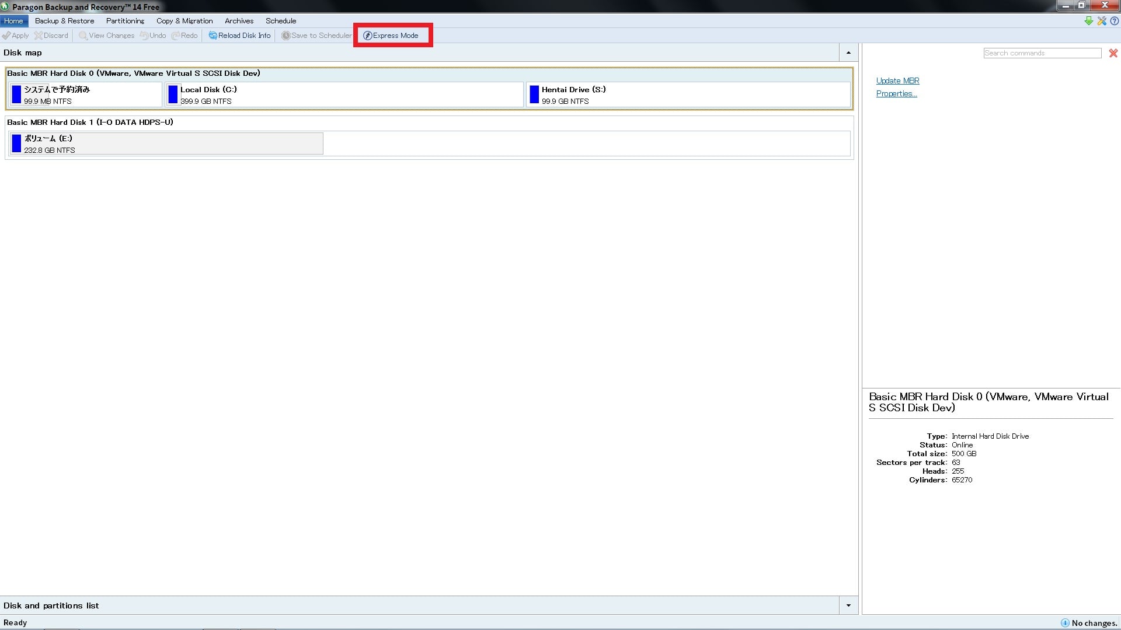Screen dimensions: 1121x630
Task: Click the Total size 500 GB value
Action: [964, 454]
